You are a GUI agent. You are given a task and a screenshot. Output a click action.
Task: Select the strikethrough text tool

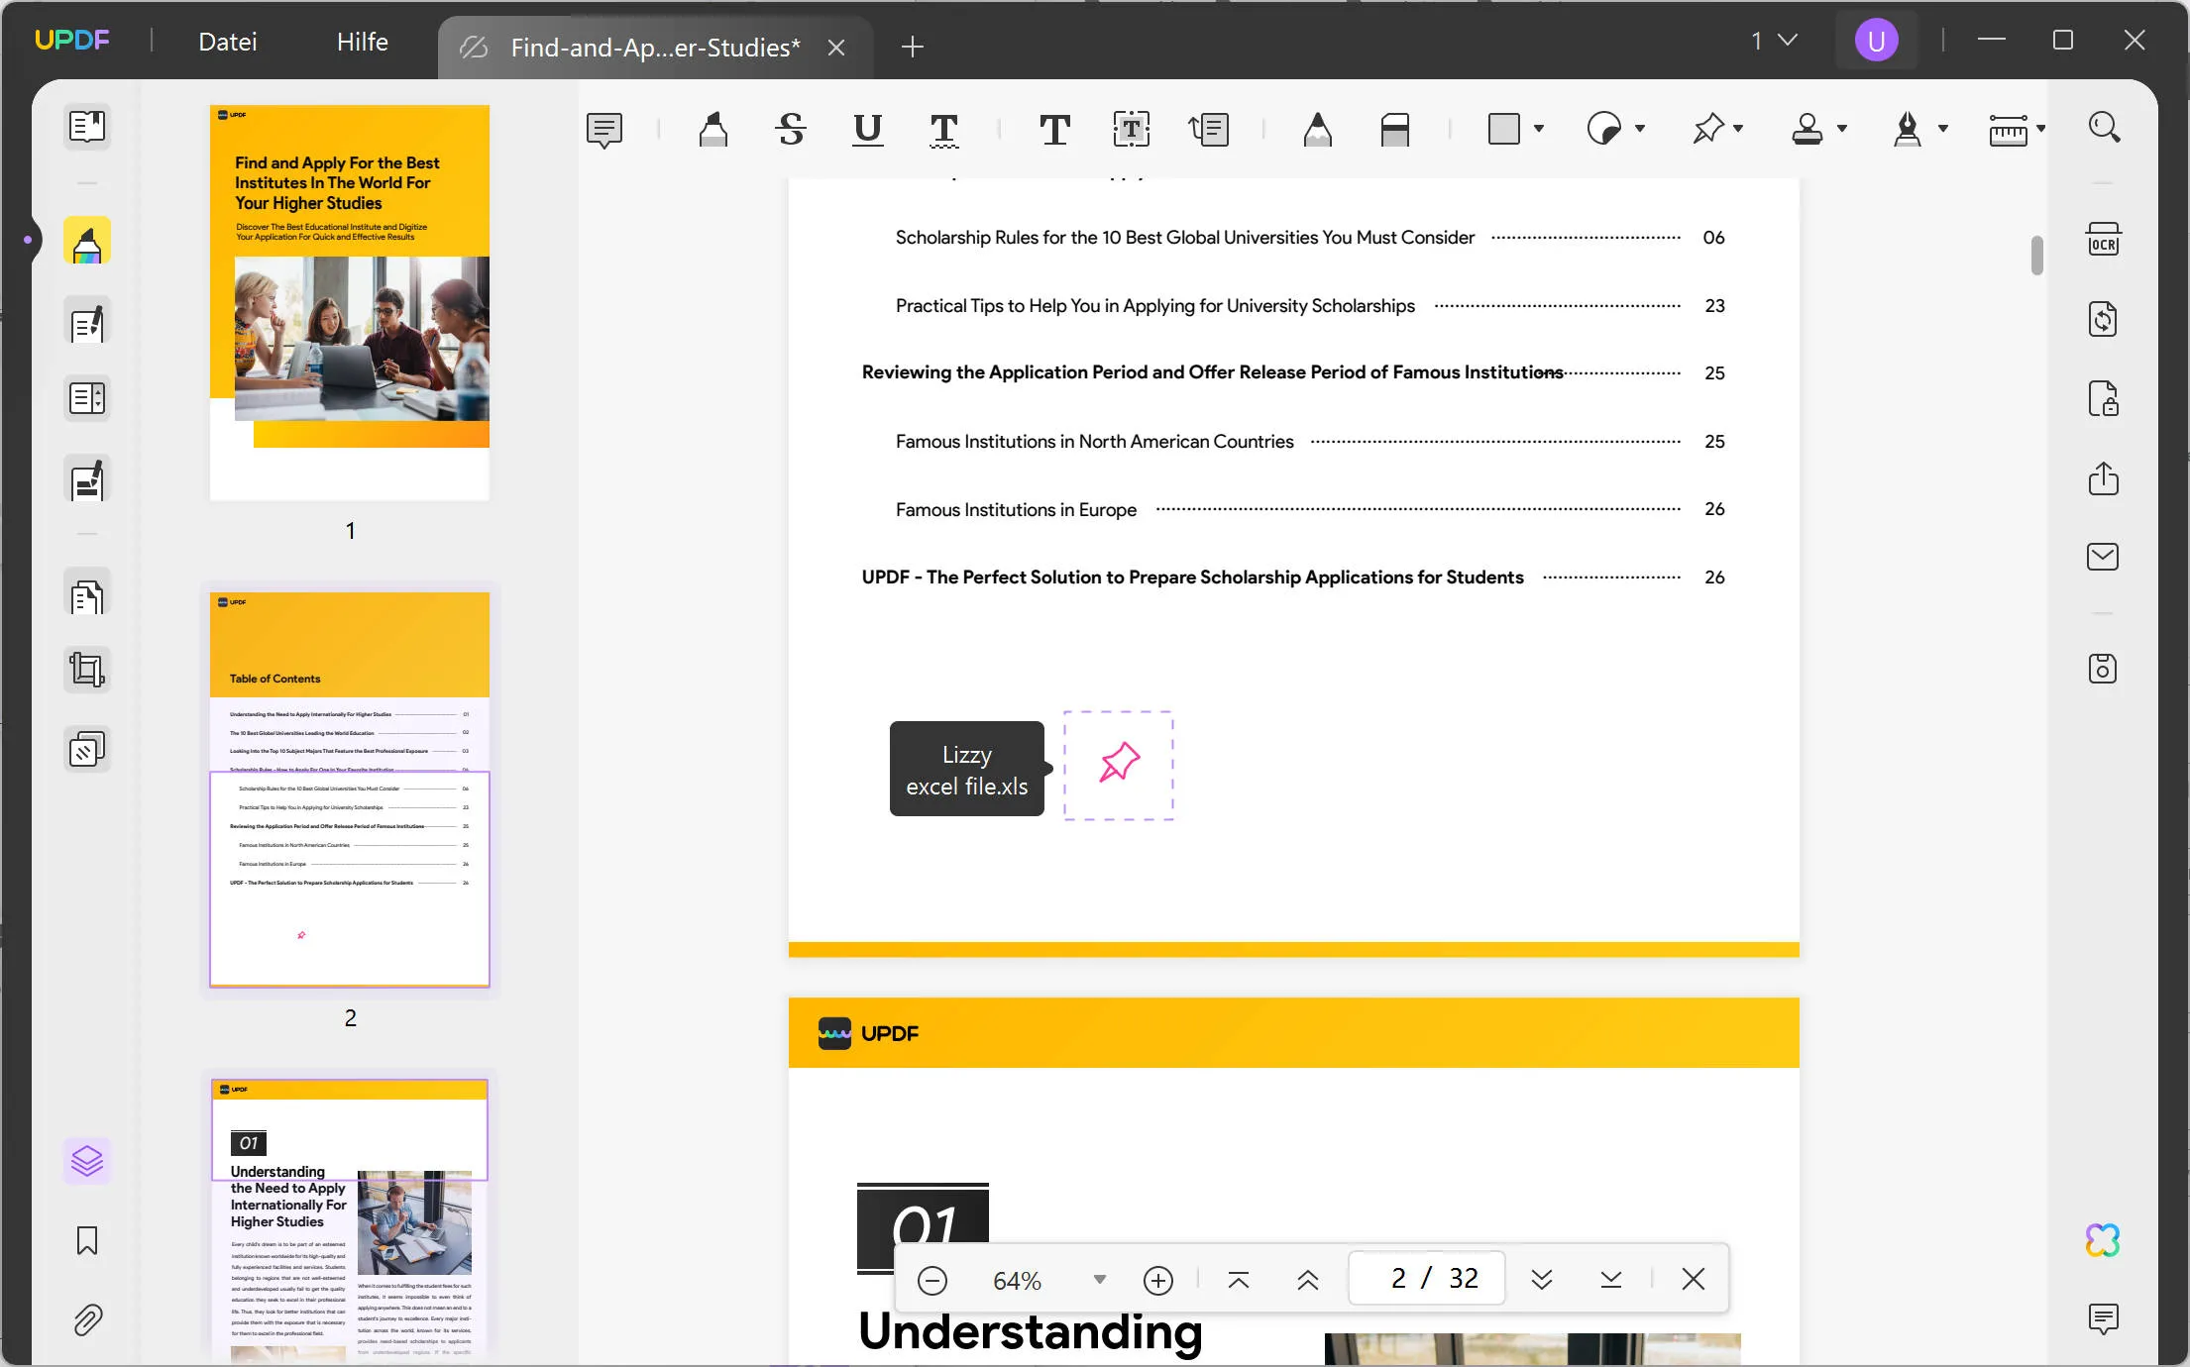pos(791,129)
